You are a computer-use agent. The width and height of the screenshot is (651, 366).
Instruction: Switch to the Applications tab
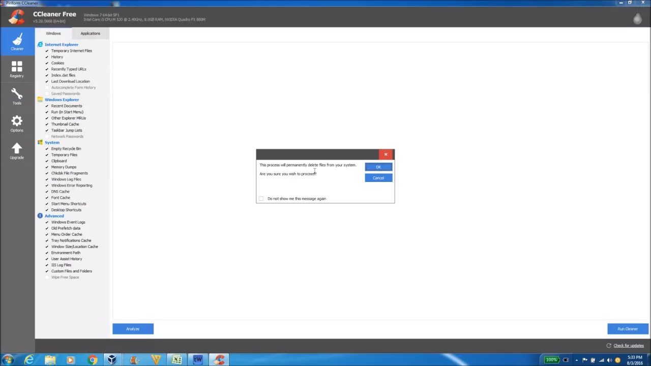90,34
